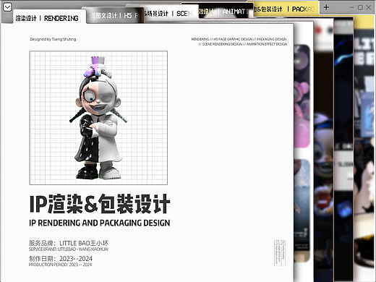Open the 场景设计 | SCENE tab
This screenshot has height=282, width=376.
coord(171,14)
